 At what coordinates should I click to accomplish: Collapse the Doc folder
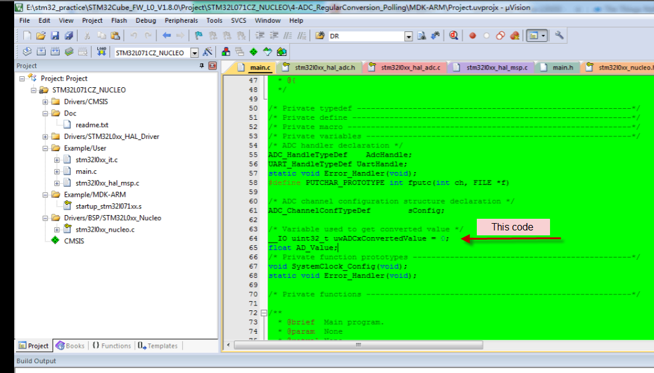coord(45,113)
